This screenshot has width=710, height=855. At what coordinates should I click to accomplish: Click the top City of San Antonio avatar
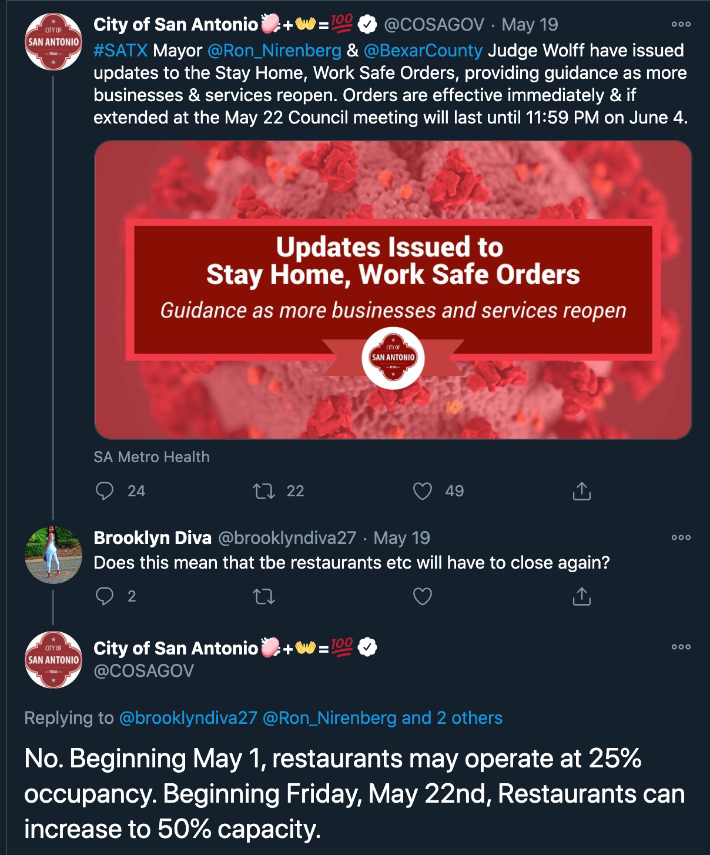53,42
